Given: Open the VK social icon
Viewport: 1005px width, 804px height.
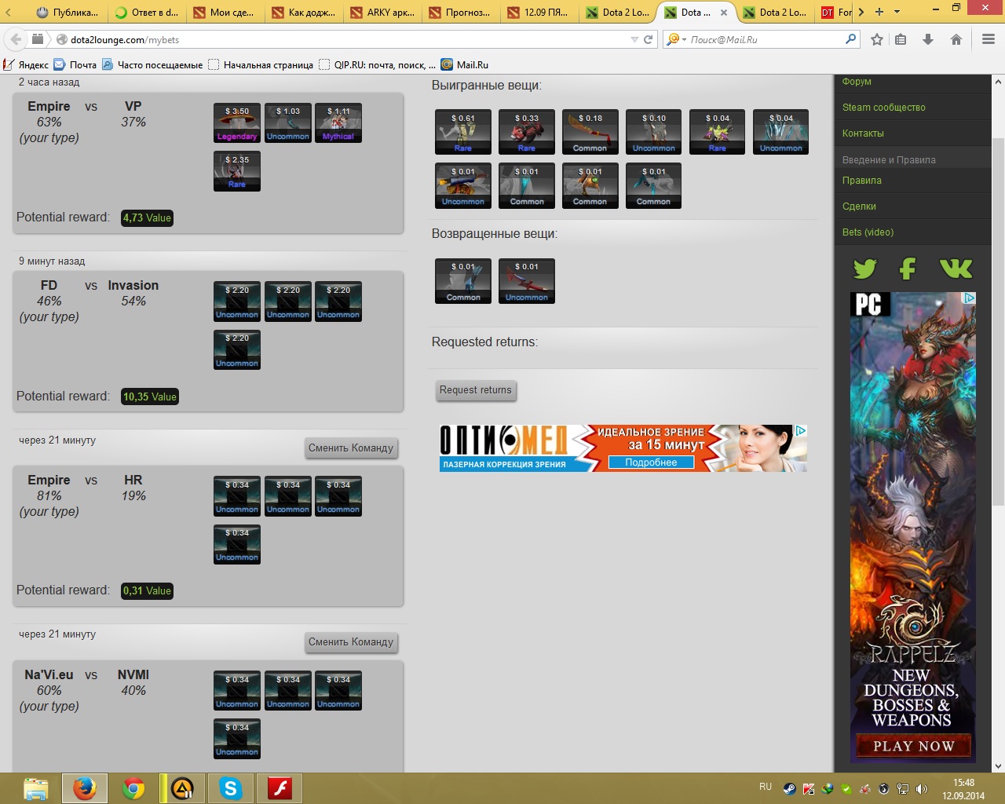Looking at the screenshot, I should point(956,269).
